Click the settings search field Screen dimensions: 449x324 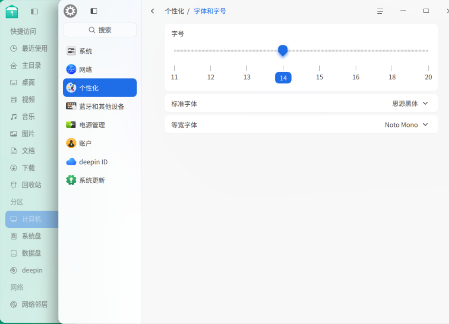pos(100,30)
